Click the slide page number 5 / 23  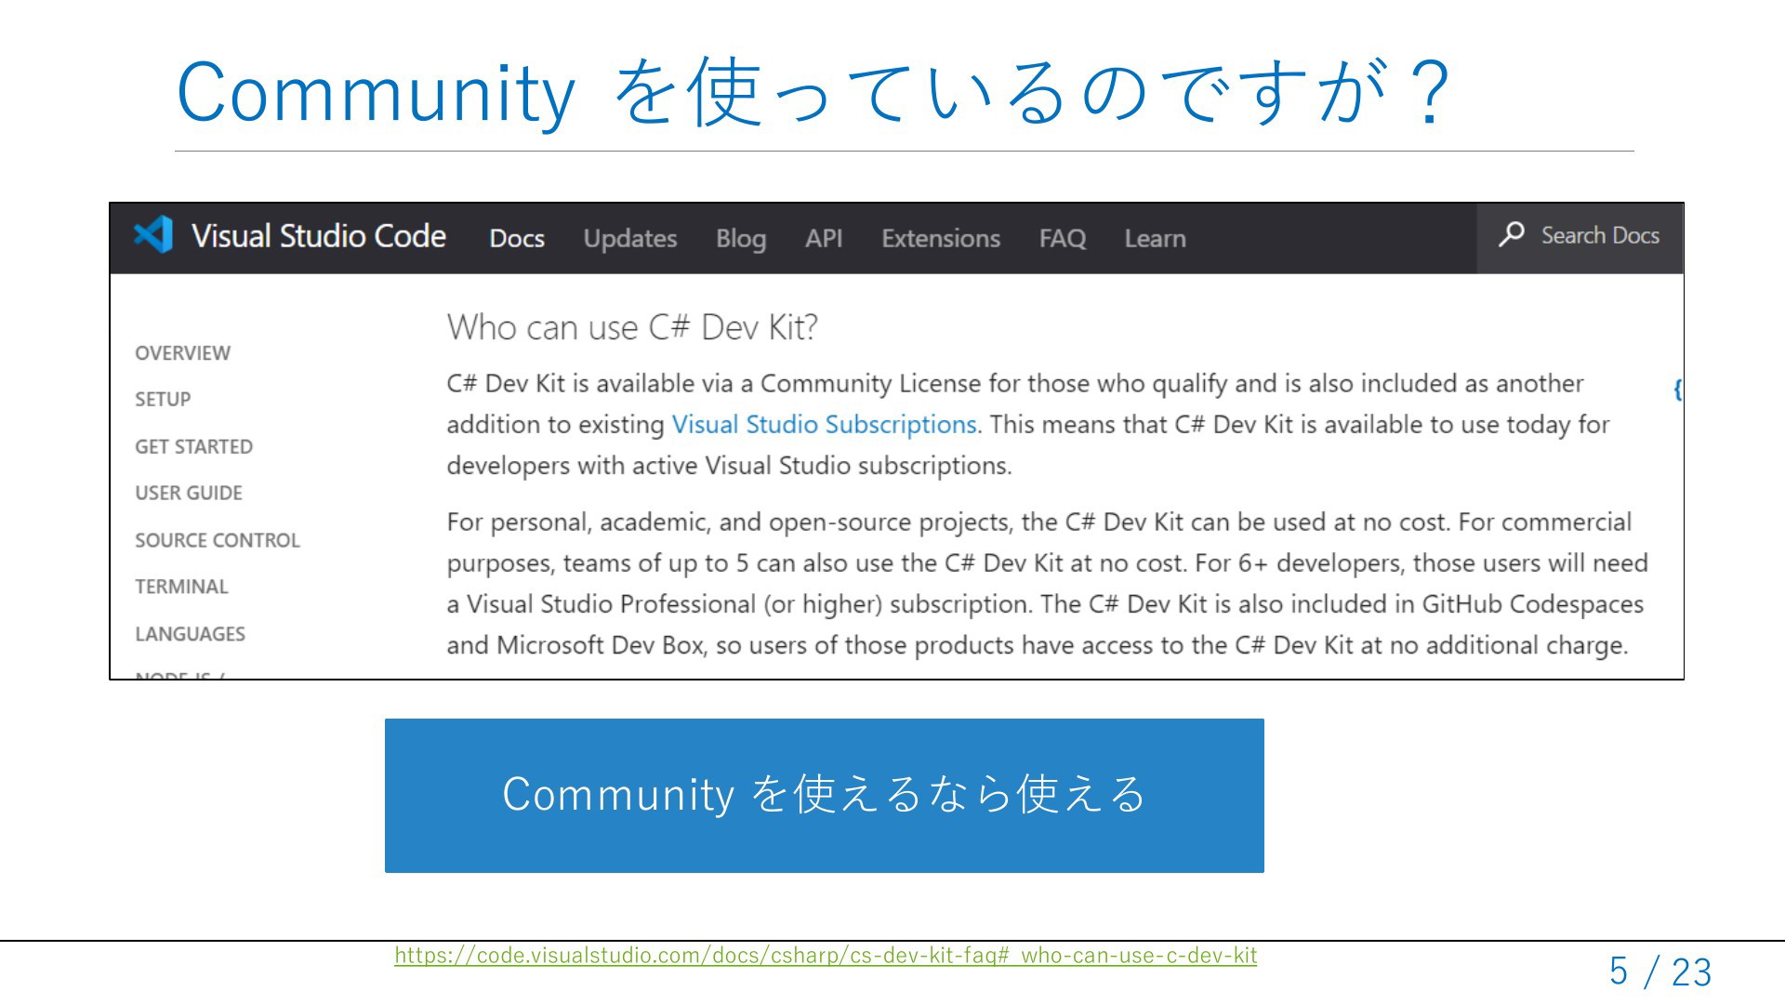click(x=1660, y=972)
